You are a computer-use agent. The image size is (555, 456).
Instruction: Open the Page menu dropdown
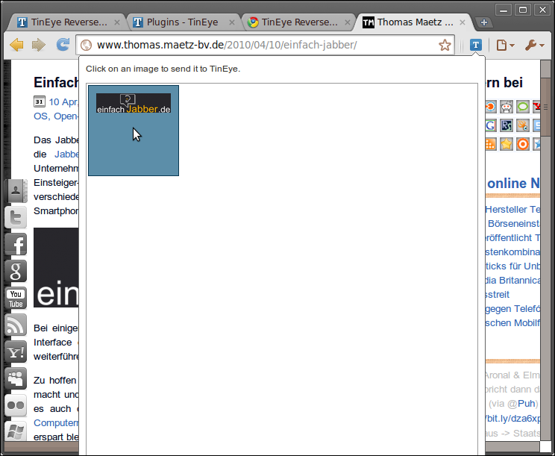[506, 45]
